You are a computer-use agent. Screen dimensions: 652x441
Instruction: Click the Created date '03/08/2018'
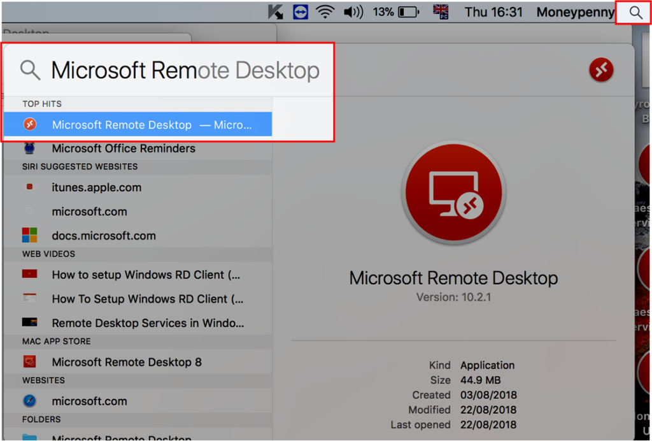488,395
